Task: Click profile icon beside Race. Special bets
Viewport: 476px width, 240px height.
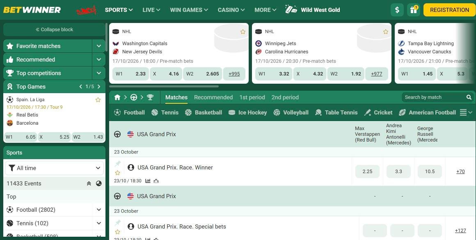Action: click(x=131, y=226)
